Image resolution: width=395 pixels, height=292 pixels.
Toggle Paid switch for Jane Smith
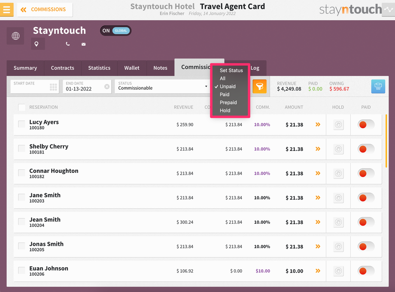[x=366, y=198]
